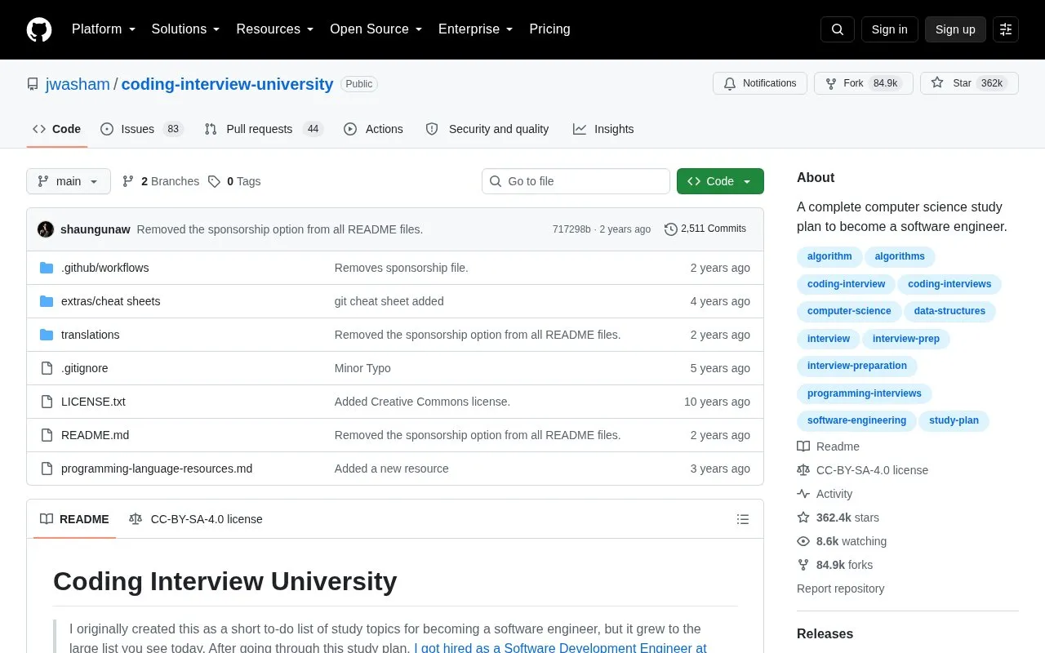Click the extras/cheat sheets folder icon
Viewport: 1045px width, 653px height.
pyautogui.click(x=47, y=301)
